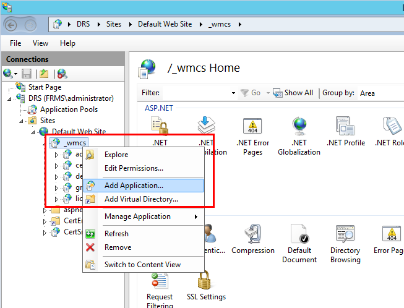Click the Save toolbar icon in Connections
Viewport: 404px width, 308px height.
click(x=27, y=74)
